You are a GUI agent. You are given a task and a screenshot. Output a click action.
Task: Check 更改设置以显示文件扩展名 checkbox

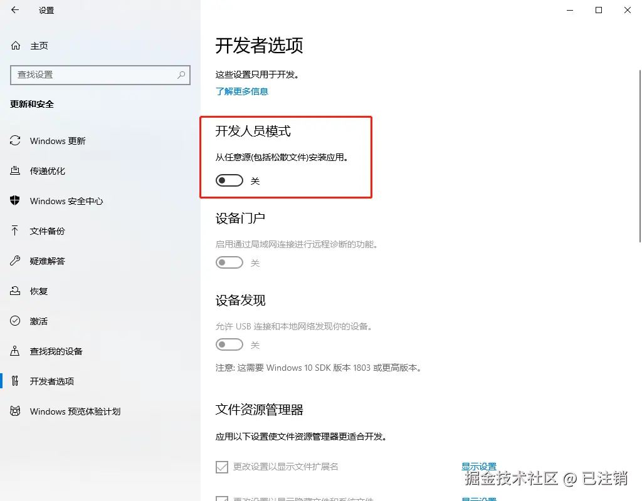[222, 467]
